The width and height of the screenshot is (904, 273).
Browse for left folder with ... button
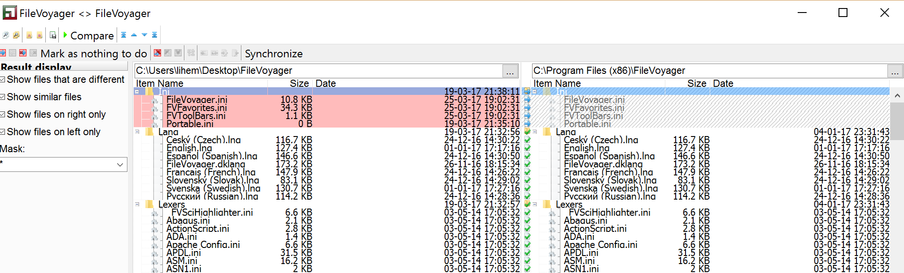510,71
